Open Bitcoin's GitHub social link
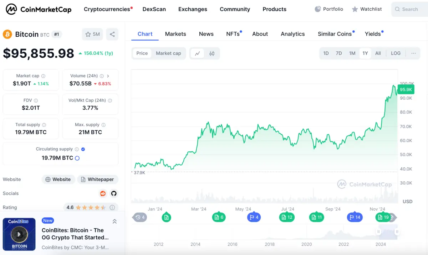Screen dimensions: 428x255 pos(114,193)
